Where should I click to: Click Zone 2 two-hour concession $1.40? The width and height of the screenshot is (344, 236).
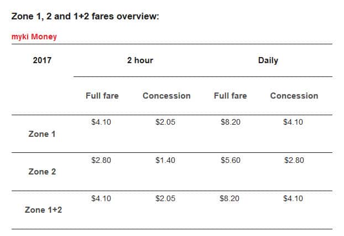point(165,161)
